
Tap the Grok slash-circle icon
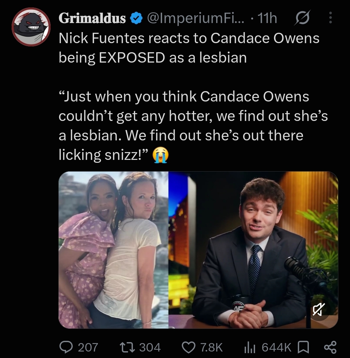click(x=302, y=18)
